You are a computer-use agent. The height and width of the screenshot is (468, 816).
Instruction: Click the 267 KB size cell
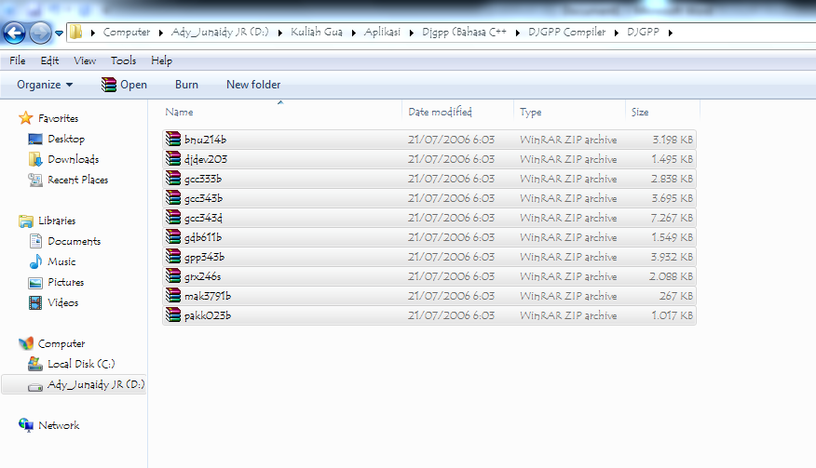point(676,296)
